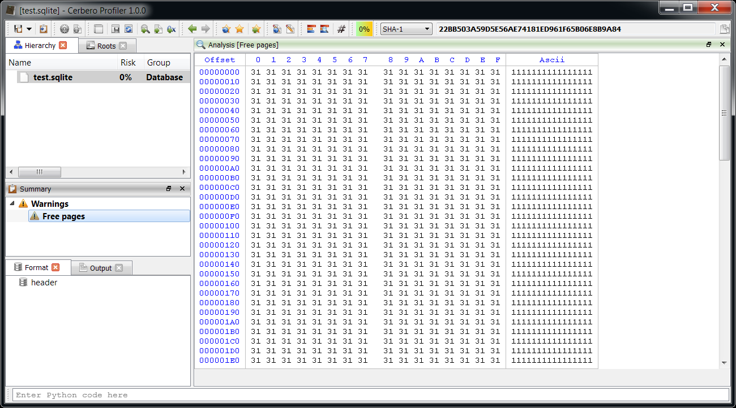Image resolution: width=736 pixels, height=408 pixels.
Task: Click the document-with-gear toolbar icon
Action: click(x=78, y=29)
